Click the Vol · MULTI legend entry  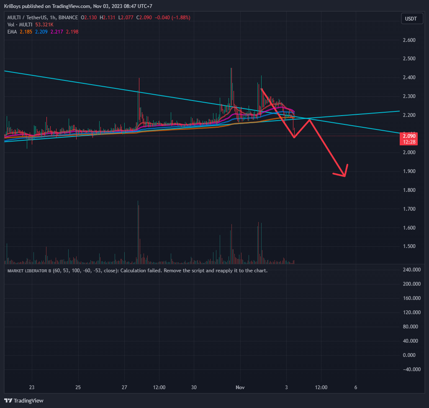tap(20, 25)
